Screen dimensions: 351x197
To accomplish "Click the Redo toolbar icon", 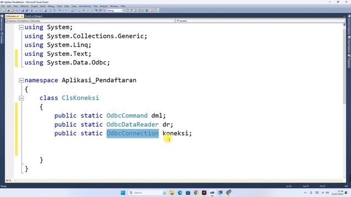I will pos(66,10).
